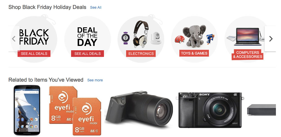Select the plush elephant toy image
281x137 pixels.
(x=194, y=36)
